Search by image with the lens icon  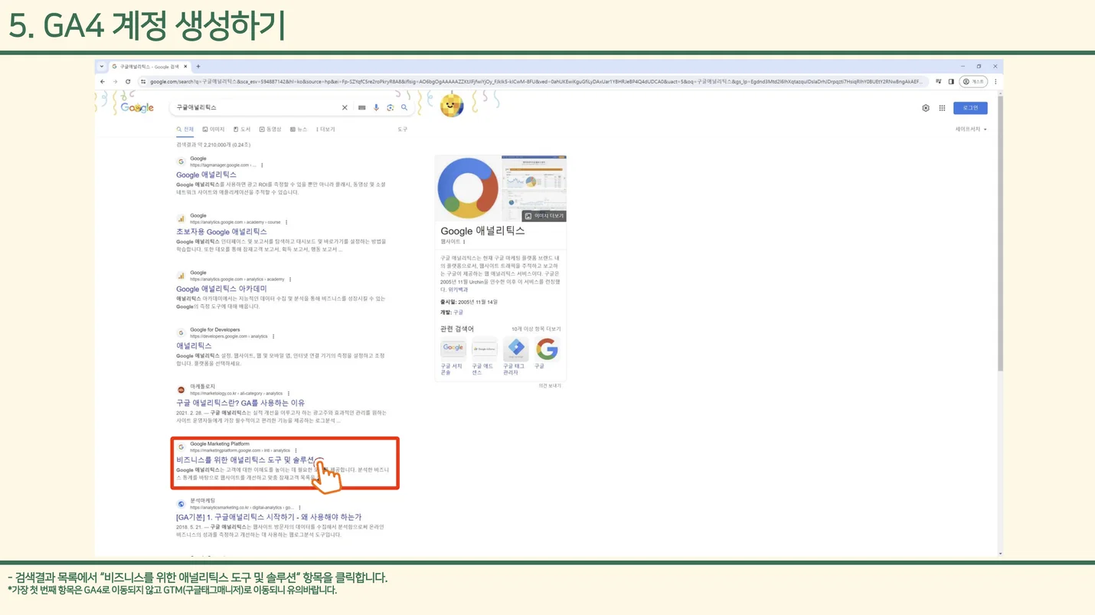click(390, 108)
